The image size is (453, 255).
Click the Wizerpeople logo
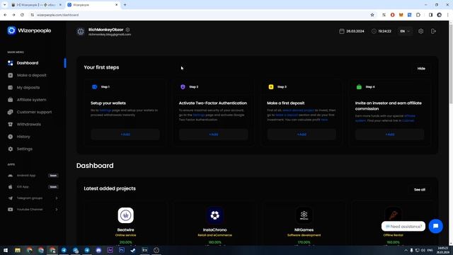coord(29,30)
